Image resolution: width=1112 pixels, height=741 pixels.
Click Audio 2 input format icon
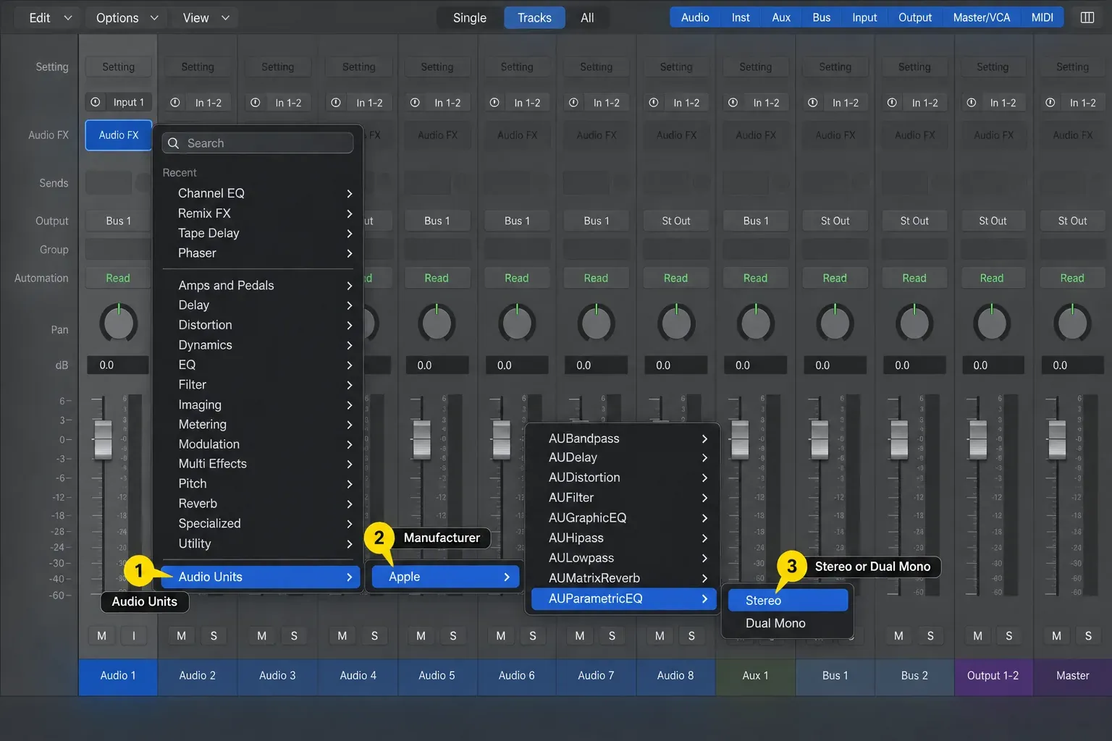tap(175, 103)
